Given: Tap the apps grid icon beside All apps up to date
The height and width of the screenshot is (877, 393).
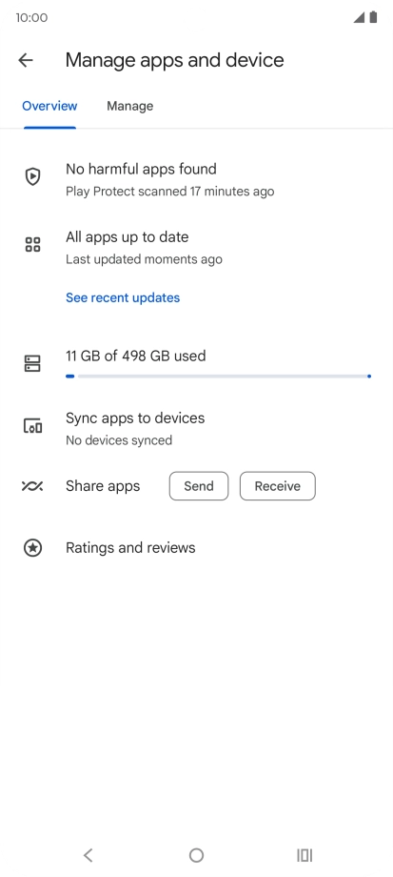Looking at the screenshot, I should [x=33, y=245].
